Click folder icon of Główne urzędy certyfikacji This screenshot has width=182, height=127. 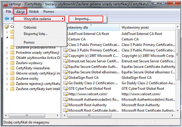[12, 73]
